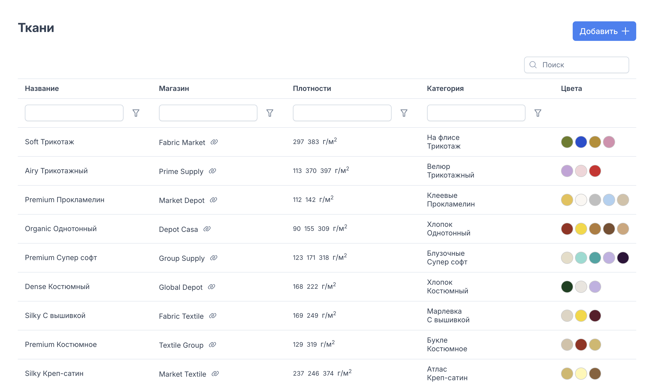Image resolution: width=654 pixels, height=383 pixels.
Task: Open filter options for the Название column
Action: pos(136,113)
